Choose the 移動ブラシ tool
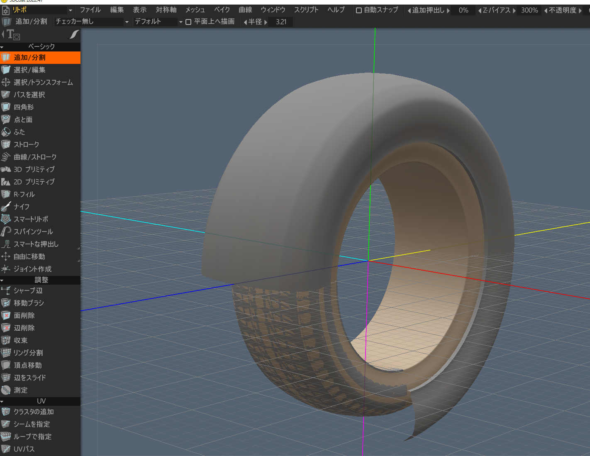Screen dimensions: 590x456 [40, 303]
